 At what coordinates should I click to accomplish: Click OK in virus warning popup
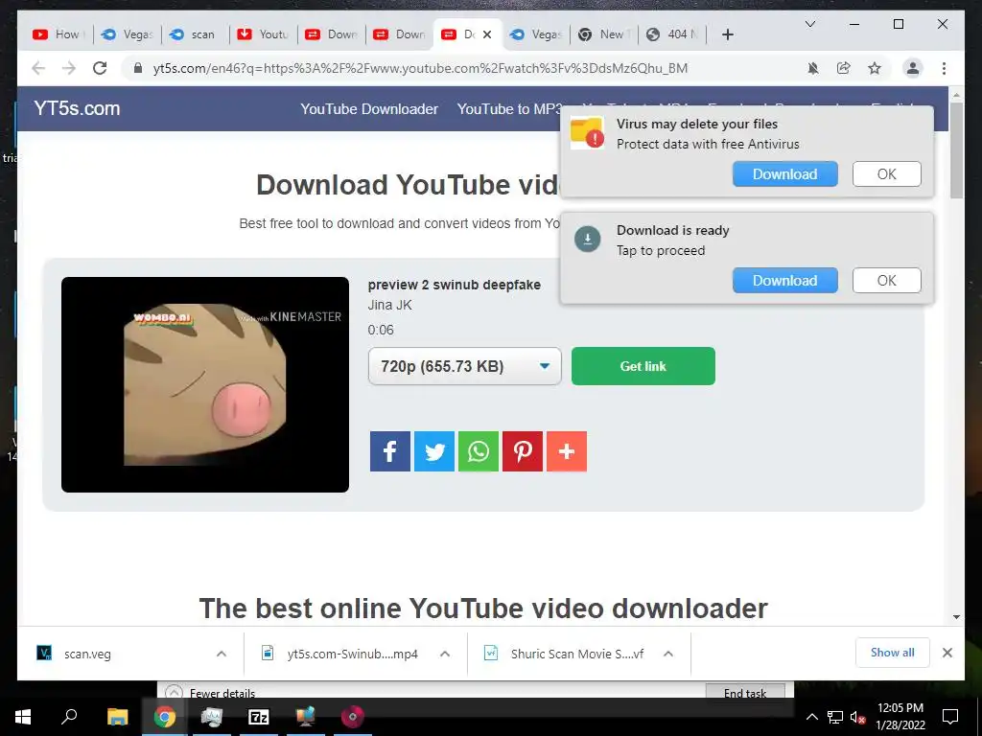[x=886, y=174]
